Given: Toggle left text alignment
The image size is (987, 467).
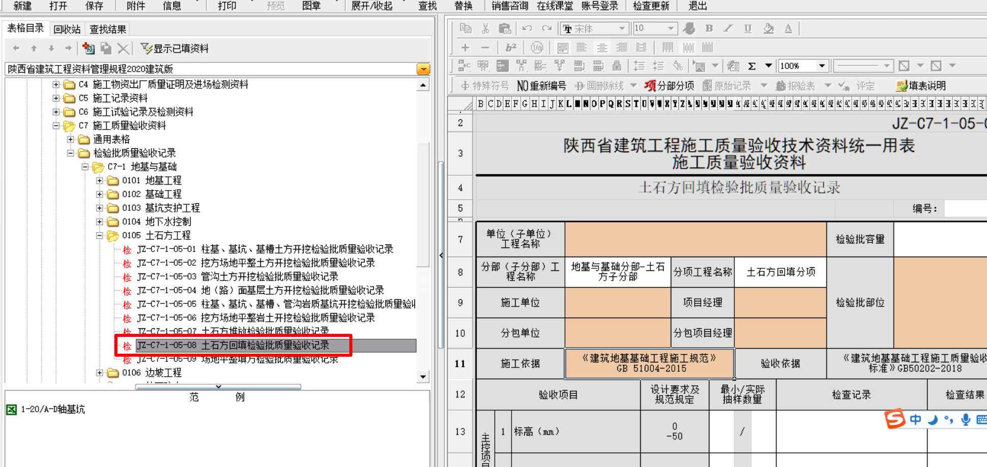Looking at the screenshot, I should pyautogui.click(x=582, y=47).
